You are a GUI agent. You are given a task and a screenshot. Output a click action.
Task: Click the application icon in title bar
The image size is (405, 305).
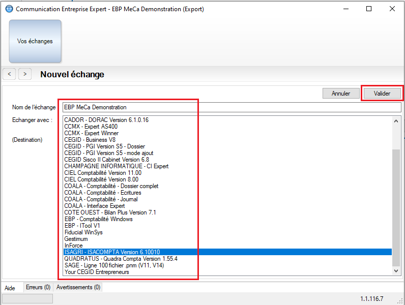click(x=9, y=9)
